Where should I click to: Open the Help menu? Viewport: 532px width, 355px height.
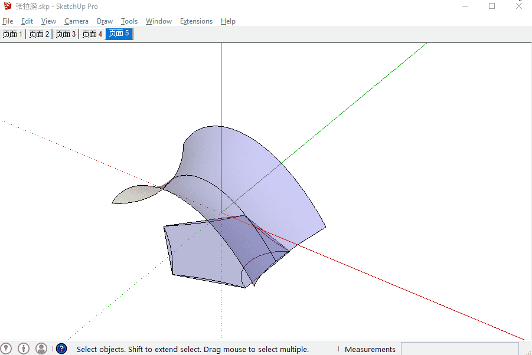tap(228, 21)
